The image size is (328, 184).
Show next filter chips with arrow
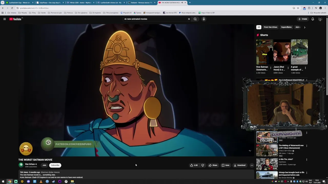click(304, 27)
